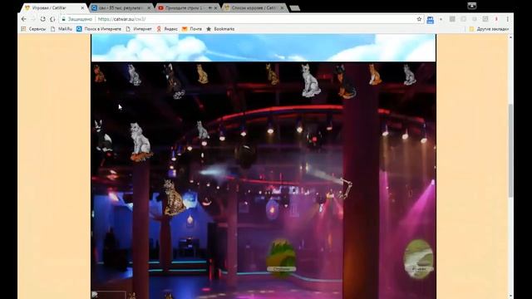Screen dimensions: 532x299
Task: Click the vertical scrollbar thumb
Action: click(510, 151)
